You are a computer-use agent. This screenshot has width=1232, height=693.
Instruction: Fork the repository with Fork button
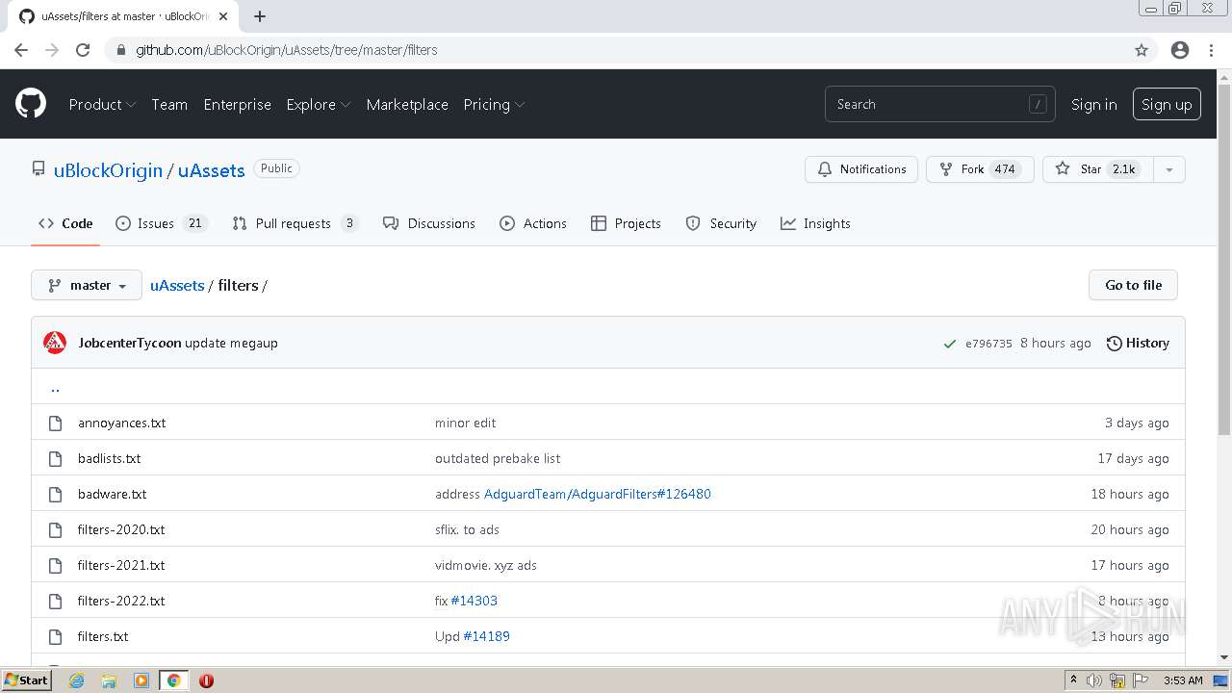[x=980, y=169]
